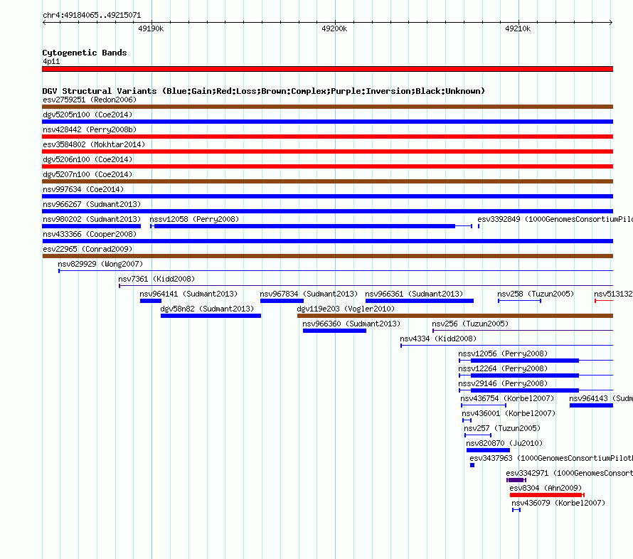Select the dgv5205n100 (Coe2014) variant label

point(87,115)
